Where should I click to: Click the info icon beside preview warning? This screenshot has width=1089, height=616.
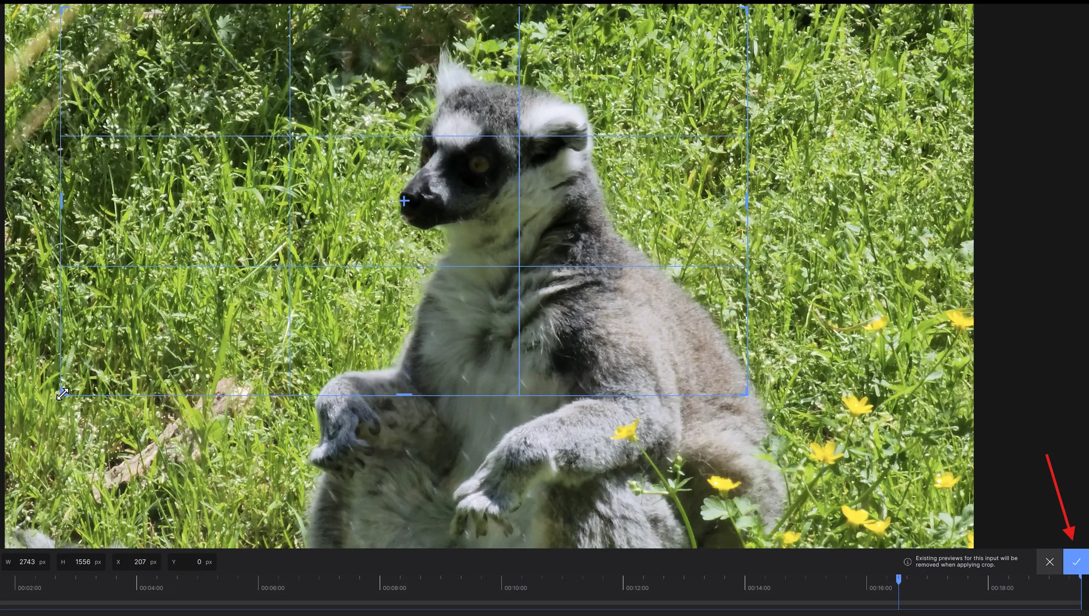(907, 561)
